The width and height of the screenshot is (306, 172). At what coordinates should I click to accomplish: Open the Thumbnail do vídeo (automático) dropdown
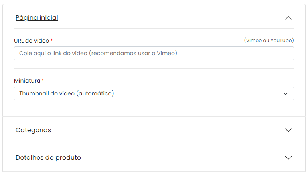[x=154, y=93]
